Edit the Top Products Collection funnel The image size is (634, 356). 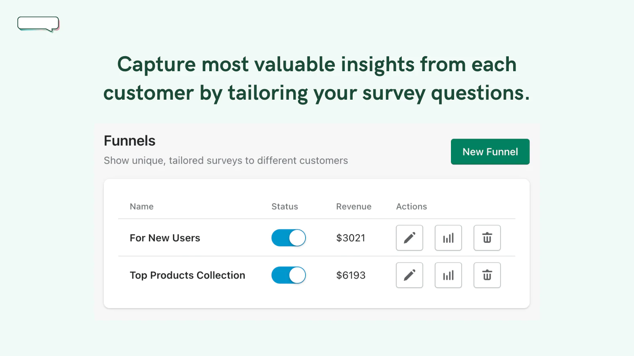[x=409, y=275]
